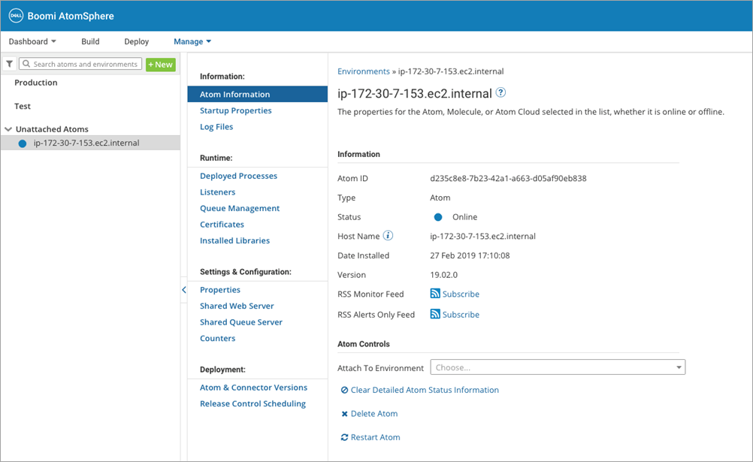View Deployed Processes
Image resolution: width=753 pixels, height=462 pixels.
(239, 176)
